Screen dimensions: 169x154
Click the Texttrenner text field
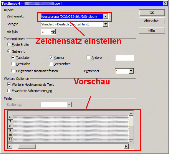[122, 71]
